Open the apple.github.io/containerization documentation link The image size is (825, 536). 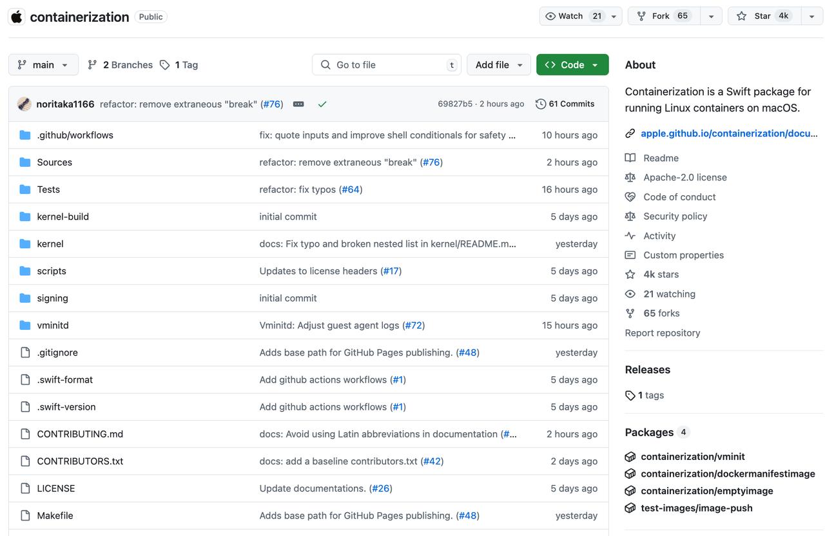[x=729, y=133]
